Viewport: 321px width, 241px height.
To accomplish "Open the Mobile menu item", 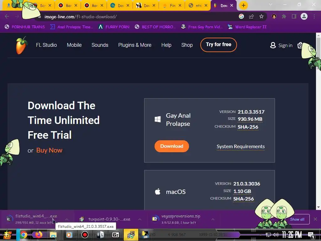I will click(74, 45).
